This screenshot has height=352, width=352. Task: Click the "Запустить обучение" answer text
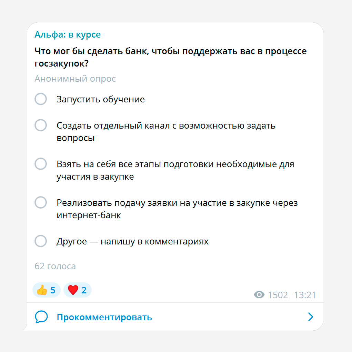coord(101,99)
